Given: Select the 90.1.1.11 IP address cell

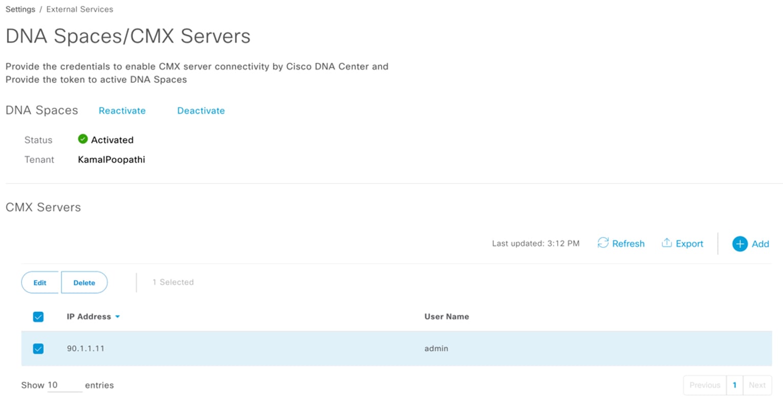Looking at the screenshot, I should click(x=85, y=349).
